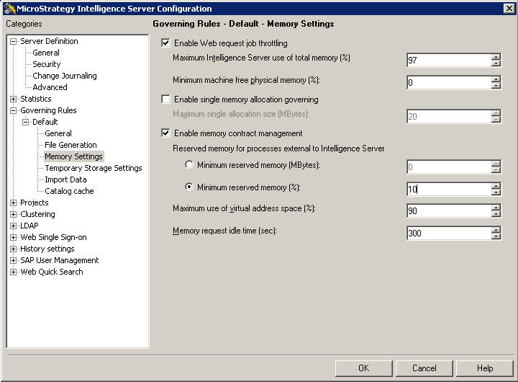The image size is (518, 382).
Task: Select the Projects label in tree
Action: 35,203
